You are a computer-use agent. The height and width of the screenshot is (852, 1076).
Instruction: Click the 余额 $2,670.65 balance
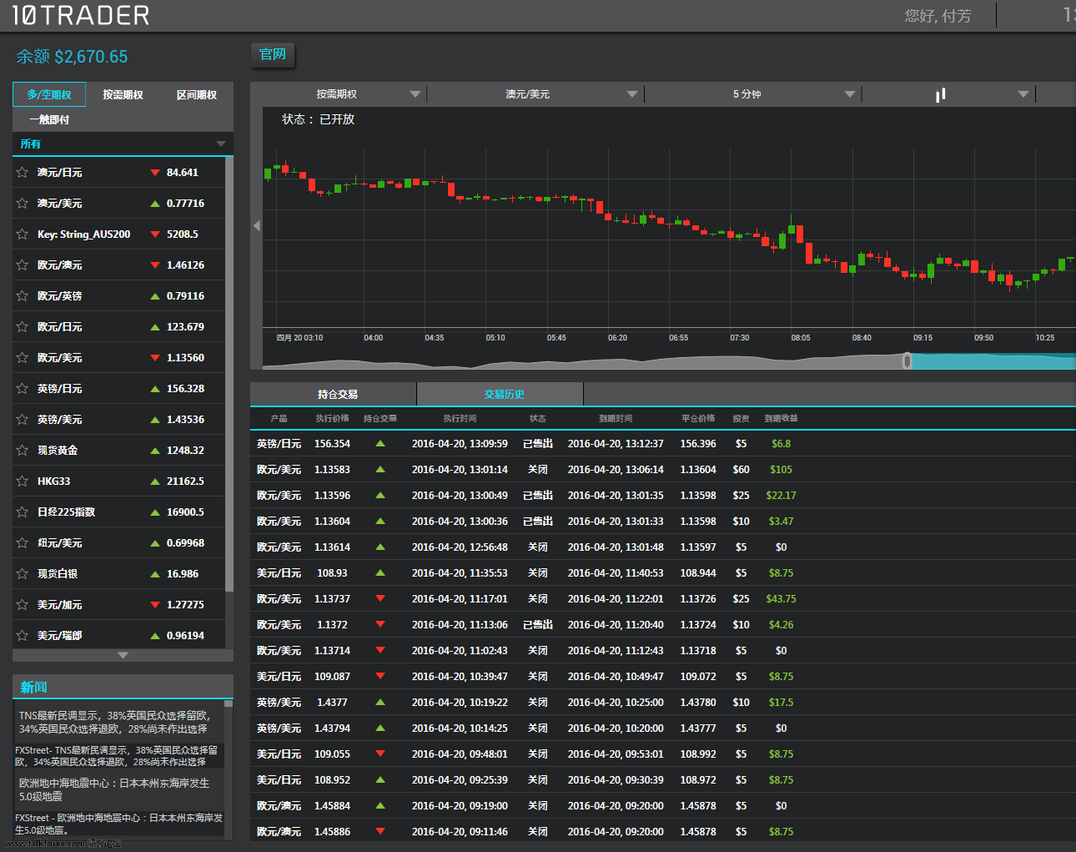(x=72, y=57)
